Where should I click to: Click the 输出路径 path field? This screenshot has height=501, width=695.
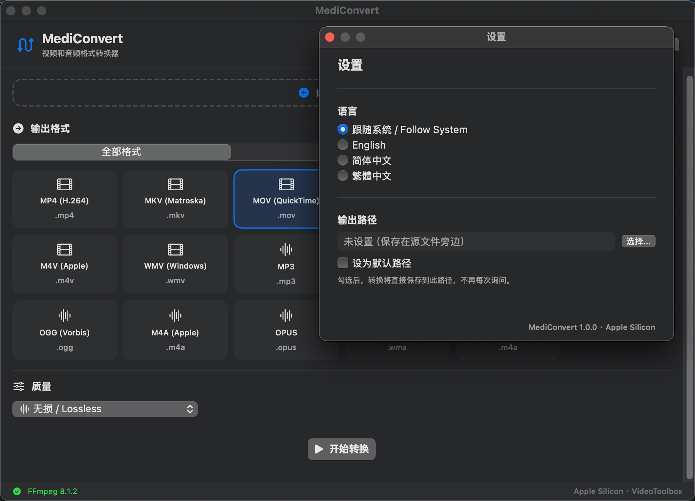[x=476, y=241]
